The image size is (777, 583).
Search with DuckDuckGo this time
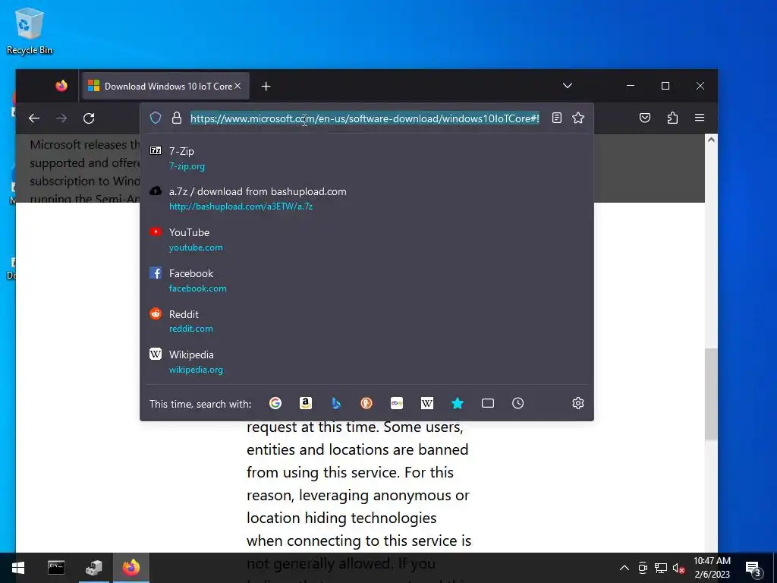(366, 404)
